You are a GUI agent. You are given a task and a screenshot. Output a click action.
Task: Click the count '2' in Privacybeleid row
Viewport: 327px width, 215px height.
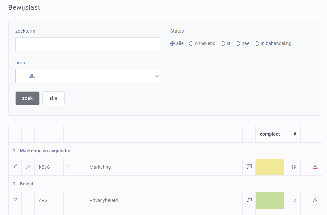(x=295, y=200)
